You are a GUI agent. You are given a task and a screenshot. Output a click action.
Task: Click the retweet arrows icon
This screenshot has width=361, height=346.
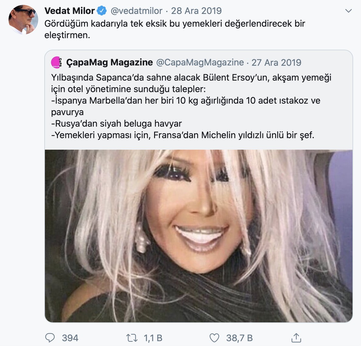pos(132,338)
